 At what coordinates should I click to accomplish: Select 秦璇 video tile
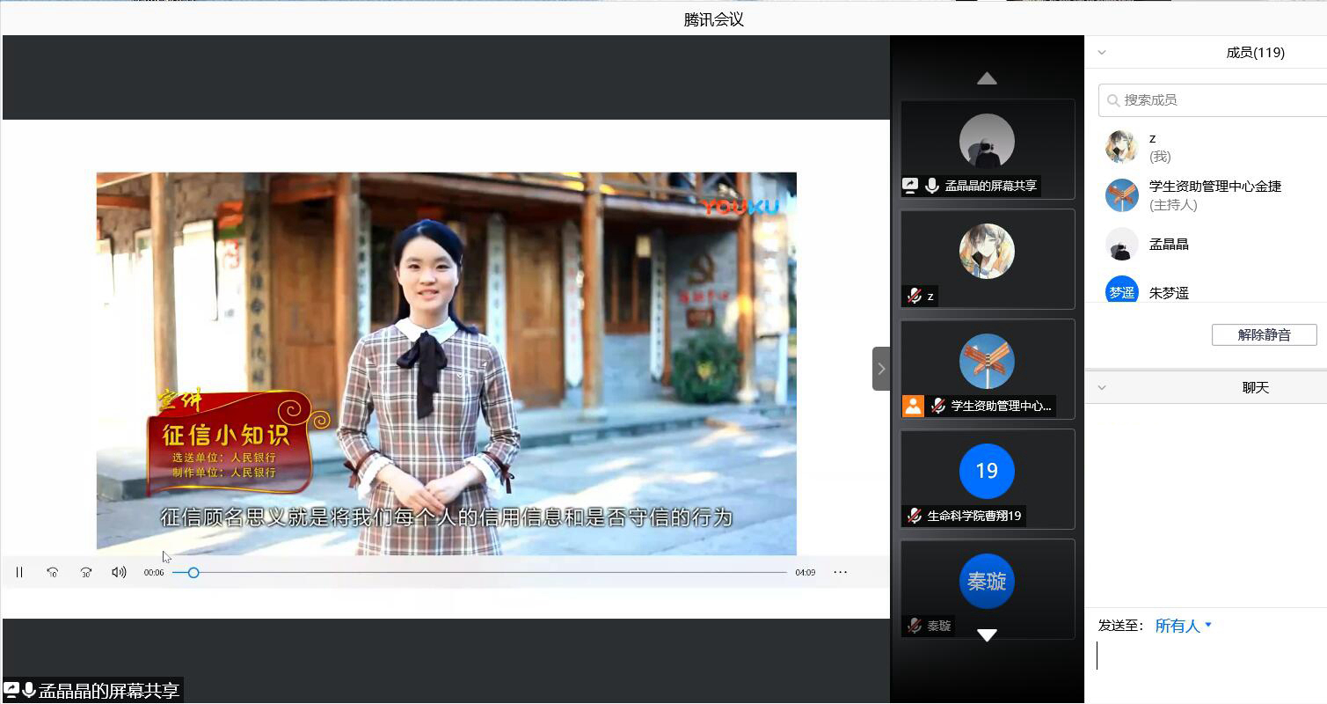tap(988, 589)
